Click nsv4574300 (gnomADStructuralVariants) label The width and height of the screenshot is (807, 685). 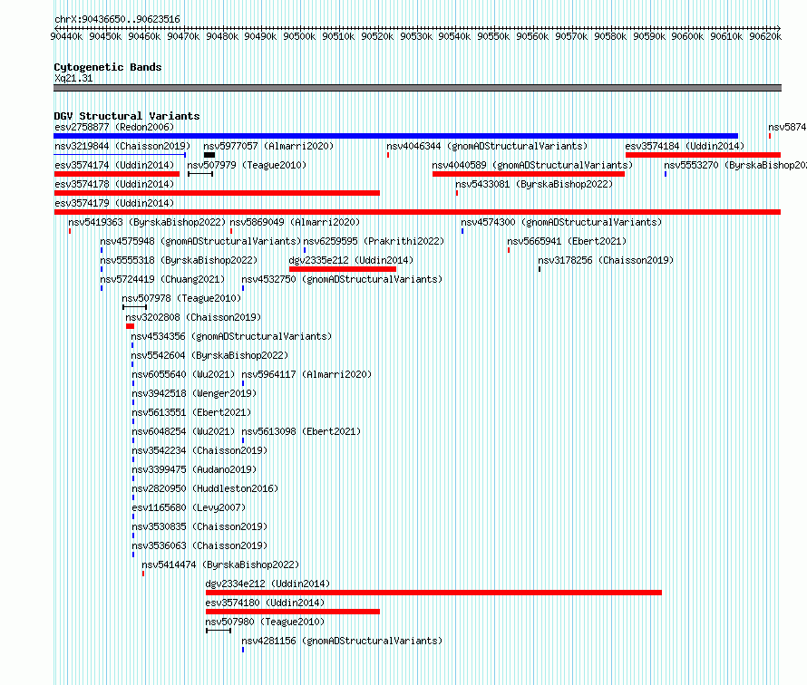tap(561, 222)
